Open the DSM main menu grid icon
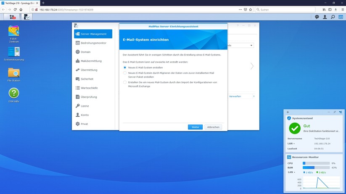Viewport: 346px width, 194px height. pos(12,17)
